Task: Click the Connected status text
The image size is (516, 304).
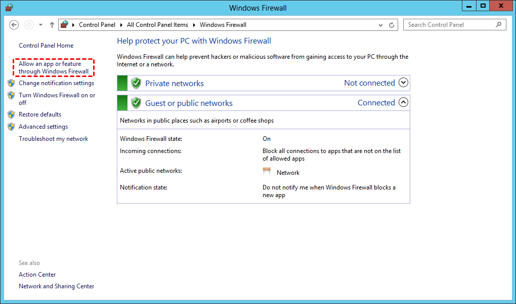Action: (x=376, y=103)
